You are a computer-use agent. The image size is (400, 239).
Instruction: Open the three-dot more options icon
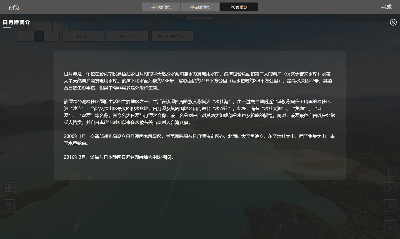pos(390,226)
